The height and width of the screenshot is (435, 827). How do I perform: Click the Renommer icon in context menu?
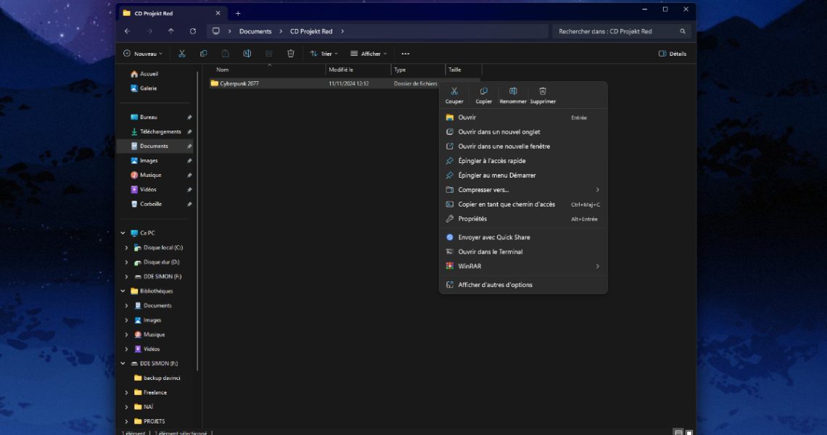point(513,92)
